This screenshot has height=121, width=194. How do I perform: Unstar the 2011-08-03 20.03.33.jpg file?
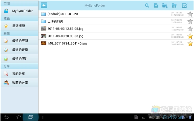click(190, 36)
